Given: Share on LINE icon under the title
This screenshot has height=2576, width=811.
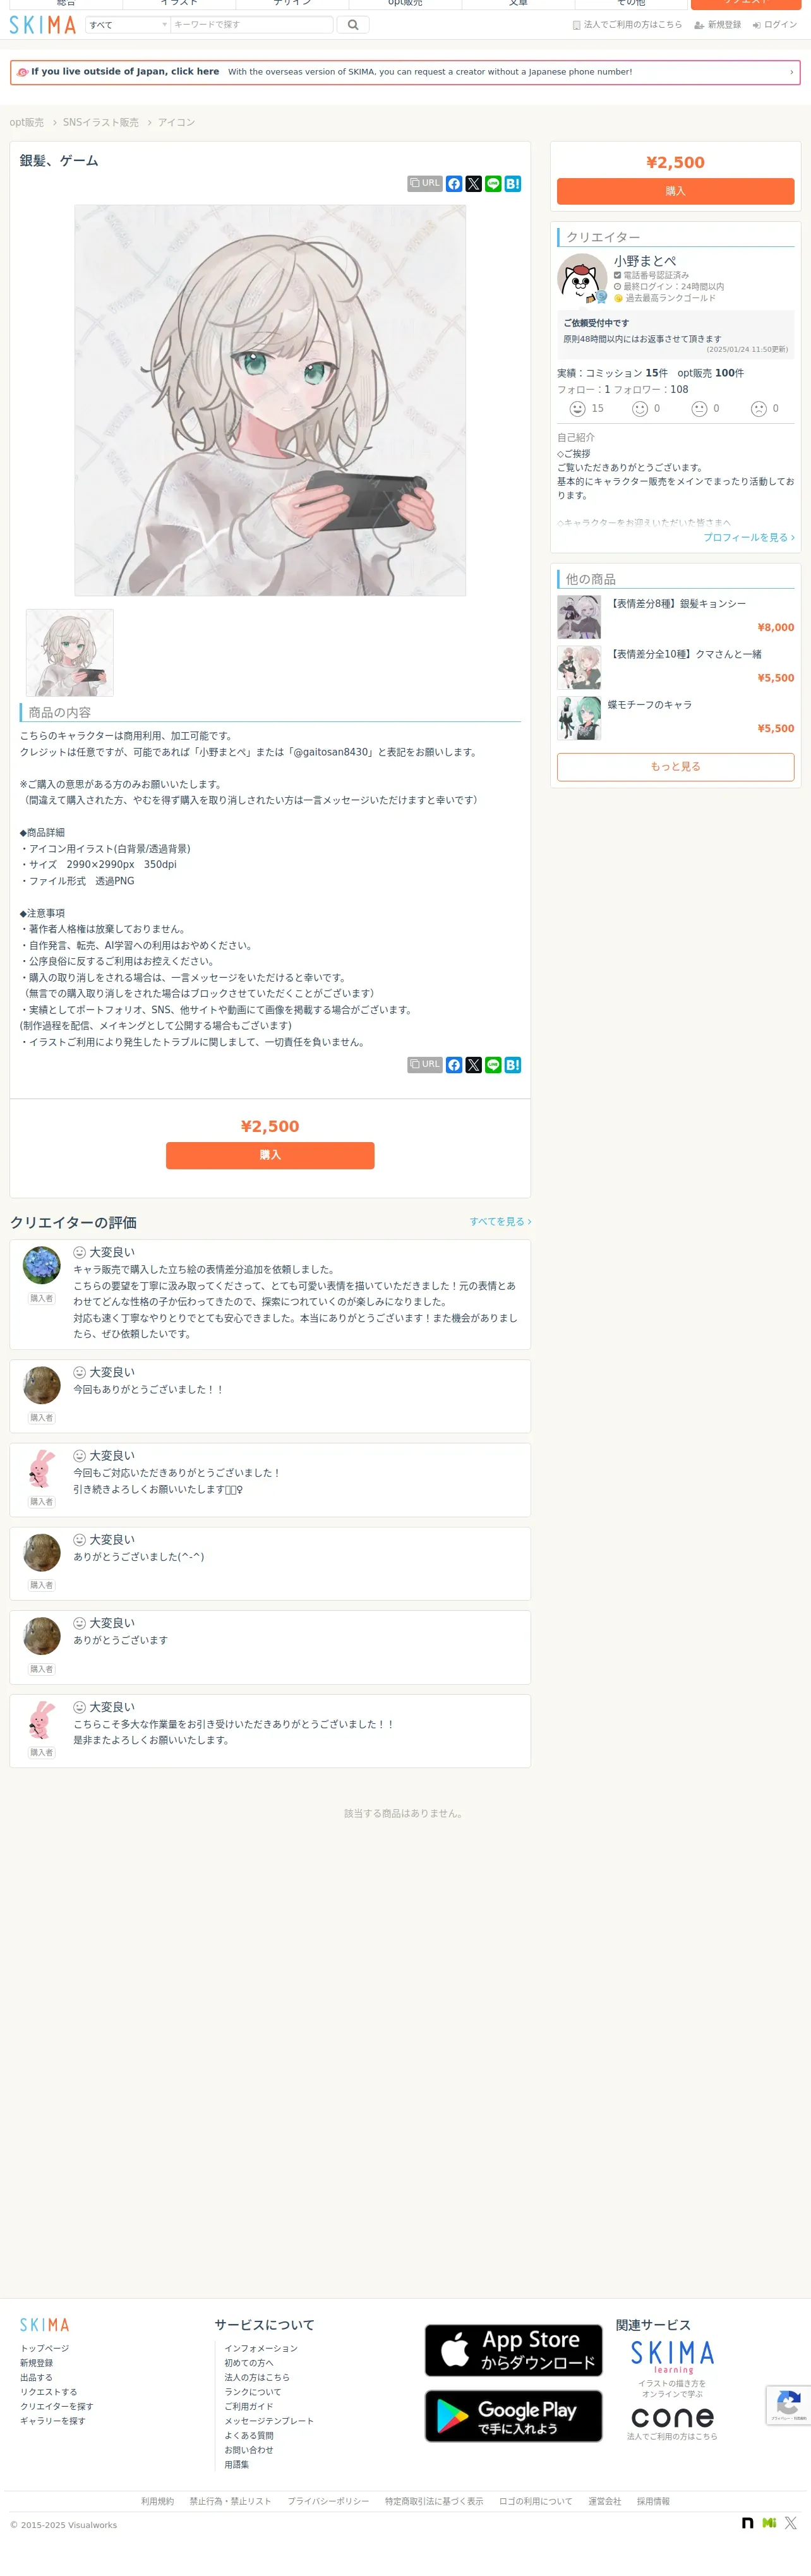Looking at the screenshot, I should click(493, 184).
